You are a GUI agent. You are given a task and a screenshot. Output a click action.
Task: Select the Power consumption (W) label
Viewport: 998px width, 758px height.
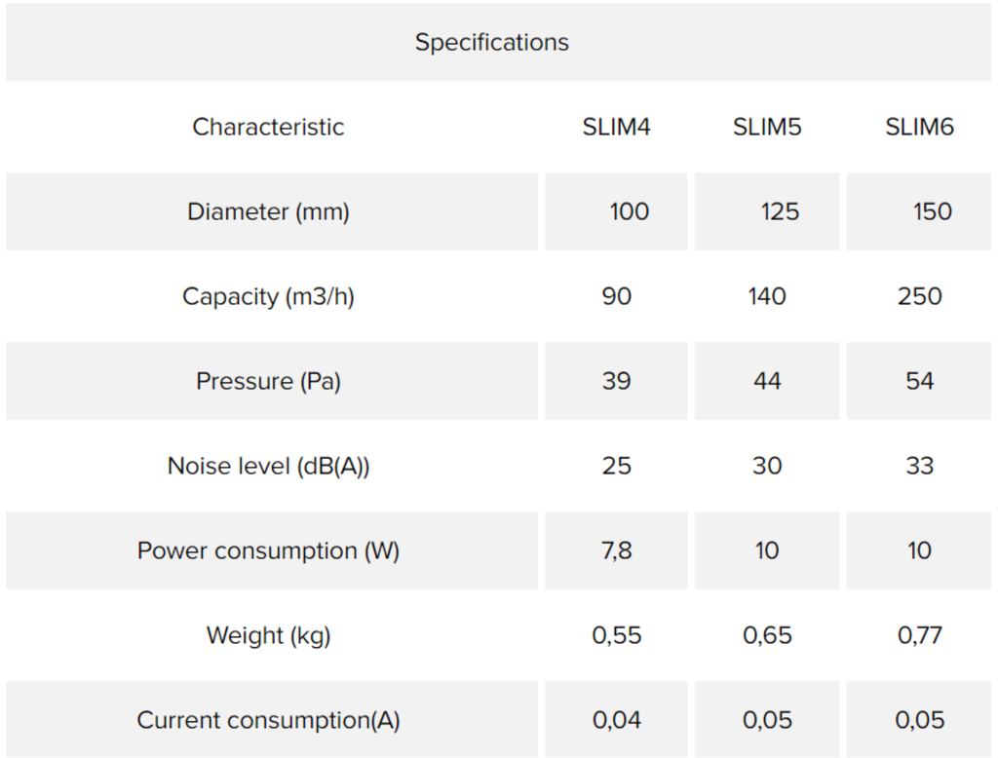[268, 550]
